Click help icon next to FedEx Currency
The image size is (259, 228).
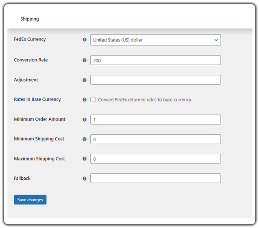[85, 40]
